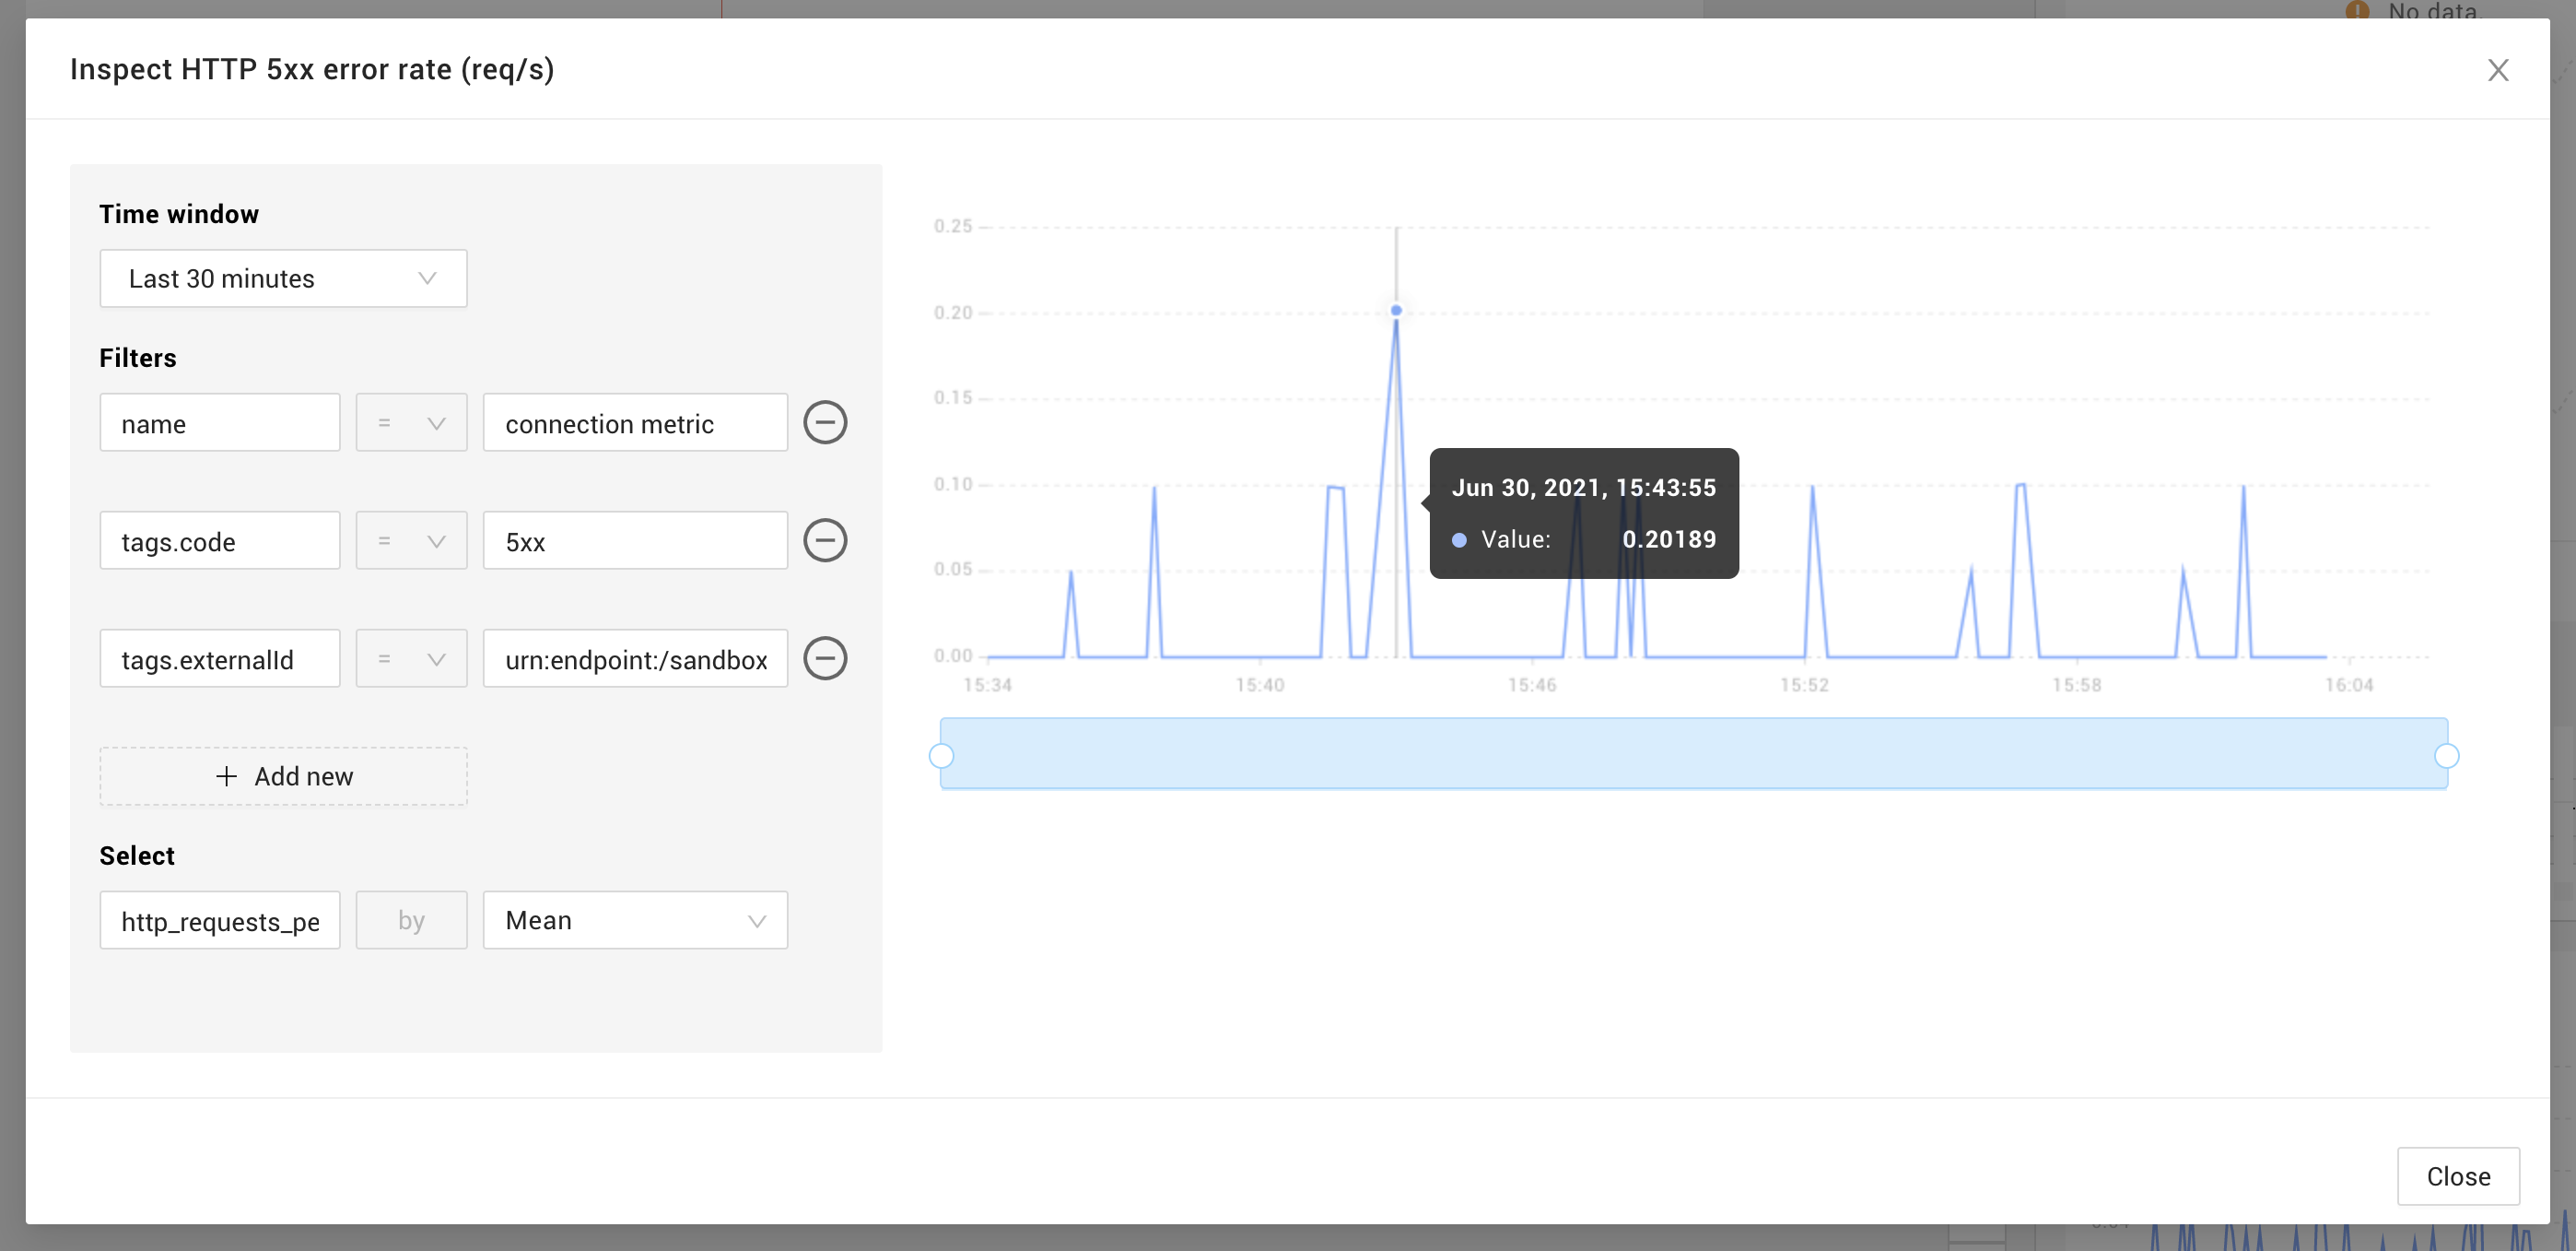
Task: Close the inspect dialog with X icon
Action: 2497,70
